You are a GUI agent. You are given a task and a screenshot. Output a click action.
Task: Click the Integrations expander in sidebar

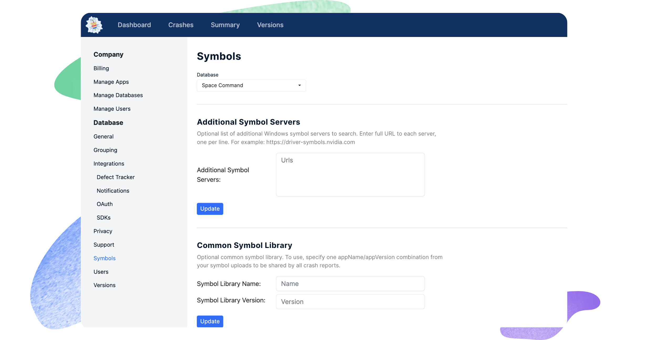point(109,163)
